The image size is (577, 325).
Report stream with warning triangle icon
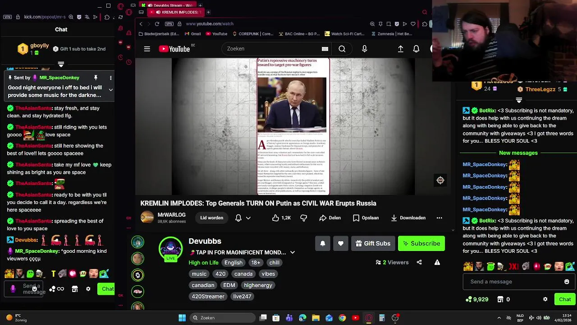pos(437,262)
